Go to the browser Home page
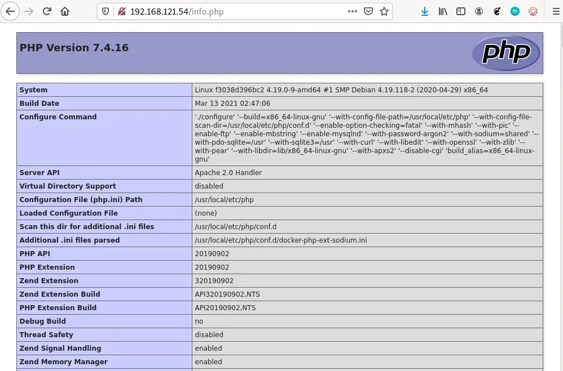The width and height of the screenshot is (563, 371). (x=65, y=11)
